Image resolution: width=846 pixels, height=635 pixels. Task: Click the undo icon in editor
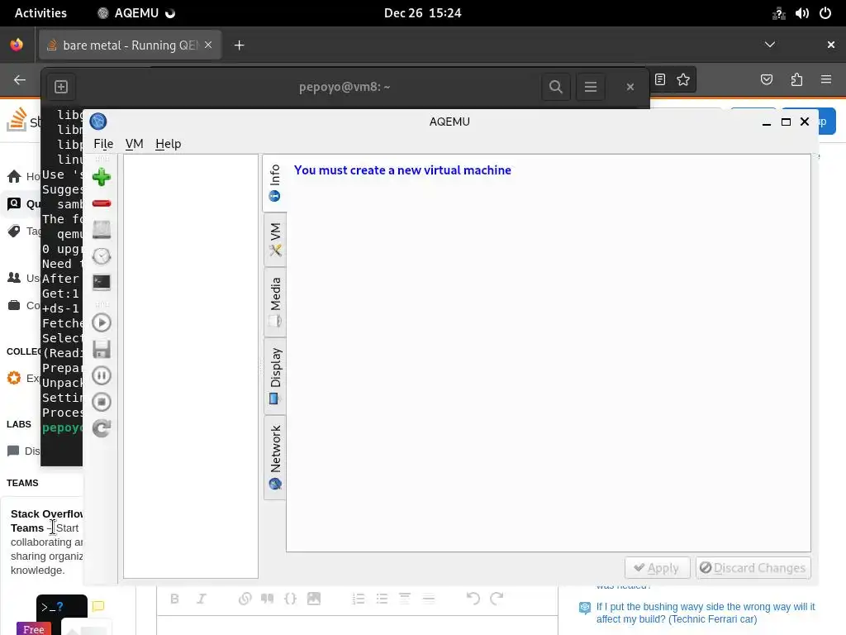[x=473, y=599]
